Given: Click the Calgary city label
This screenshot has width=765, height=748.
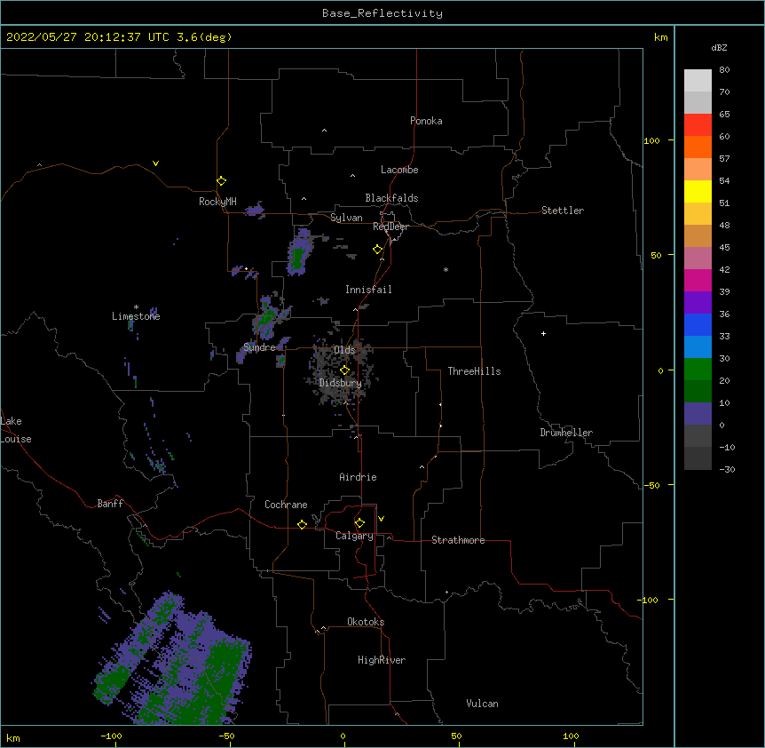Looking at the screenshot, I should (x=354, y=536).
